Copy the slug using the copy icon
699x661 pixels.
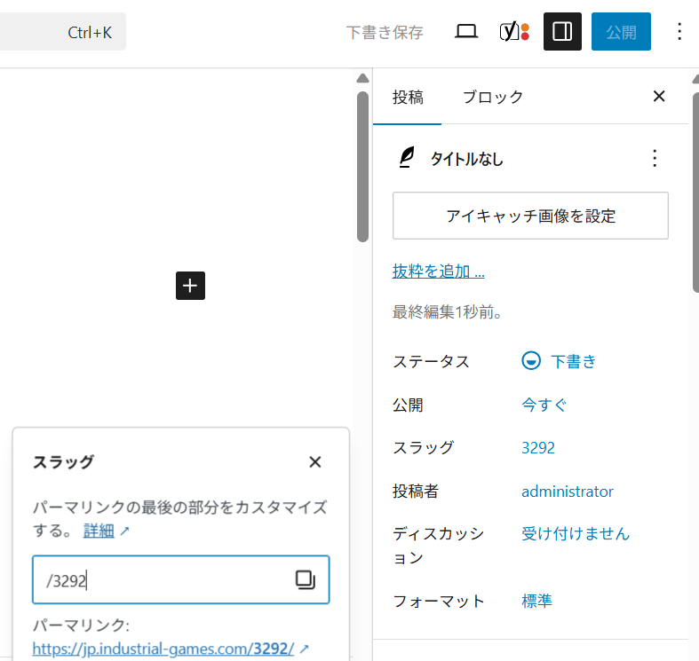pyautogui.click(x=305, y=580)
